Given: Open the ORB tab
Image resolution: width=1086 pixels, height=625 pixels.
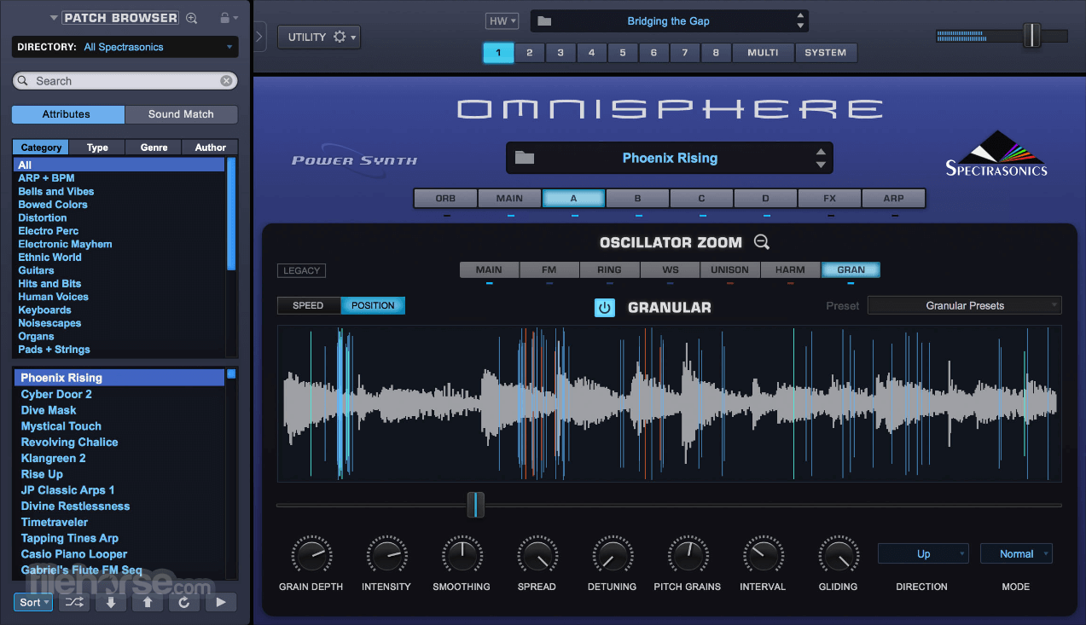Looking at the screenshot, I should (445, 198).
